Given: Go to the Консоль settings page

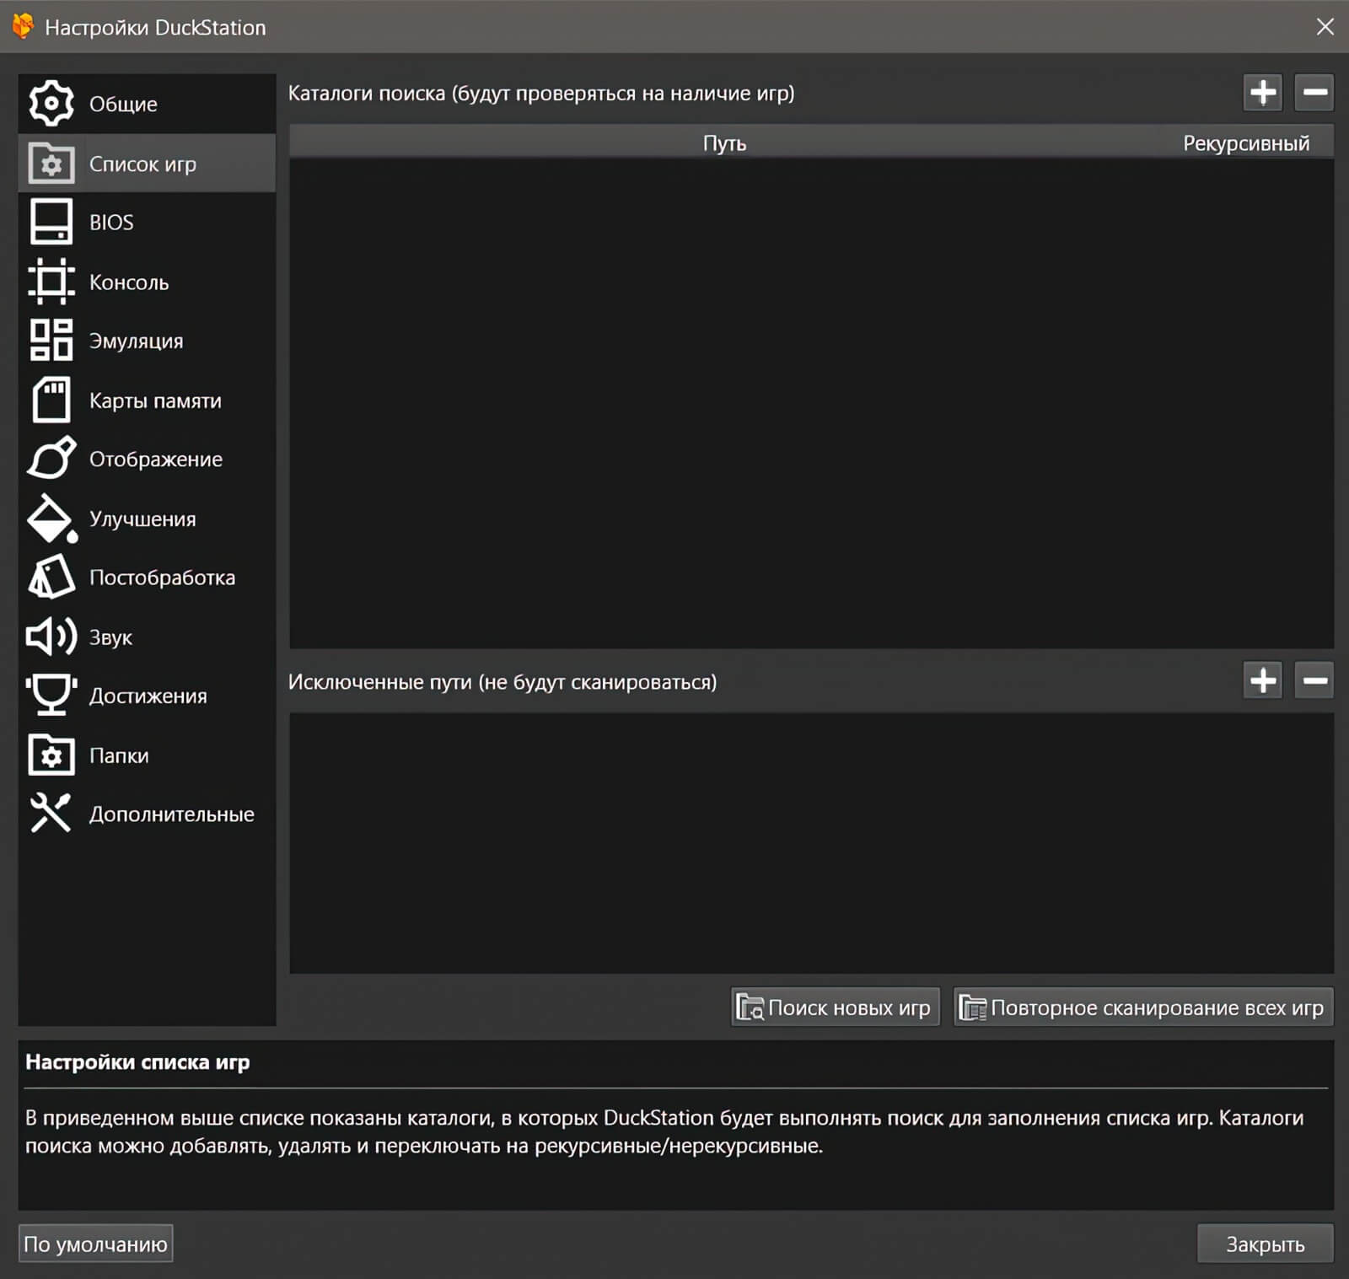Looking at the screenshot, I should click(147, 282).
